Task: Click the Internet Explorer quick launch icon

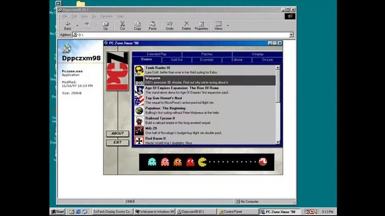Action: point(78,212)
